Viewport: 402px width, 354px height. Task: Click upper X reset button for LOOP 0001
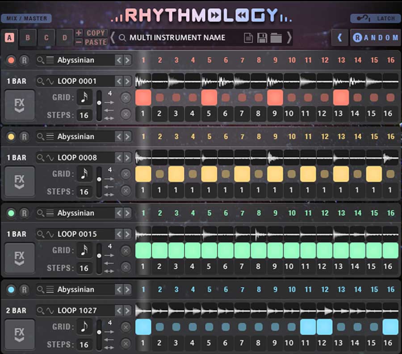tap(126, 98)
